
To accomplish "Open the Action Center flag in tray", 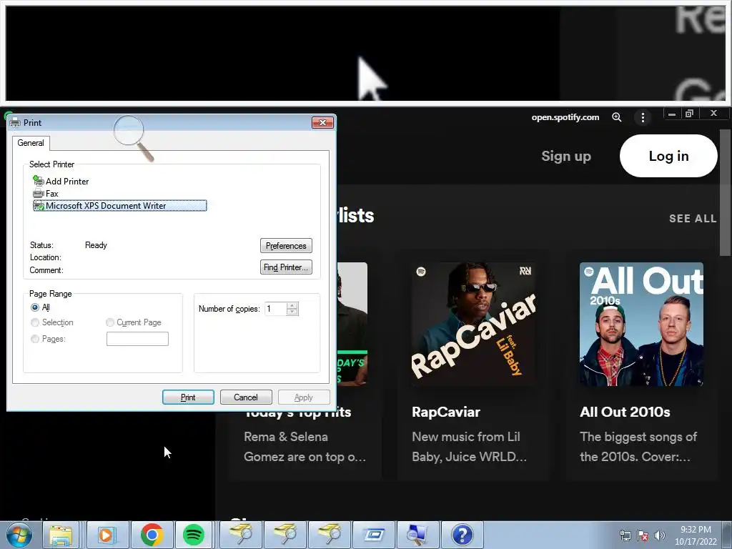I will click(x=643, y=535).
